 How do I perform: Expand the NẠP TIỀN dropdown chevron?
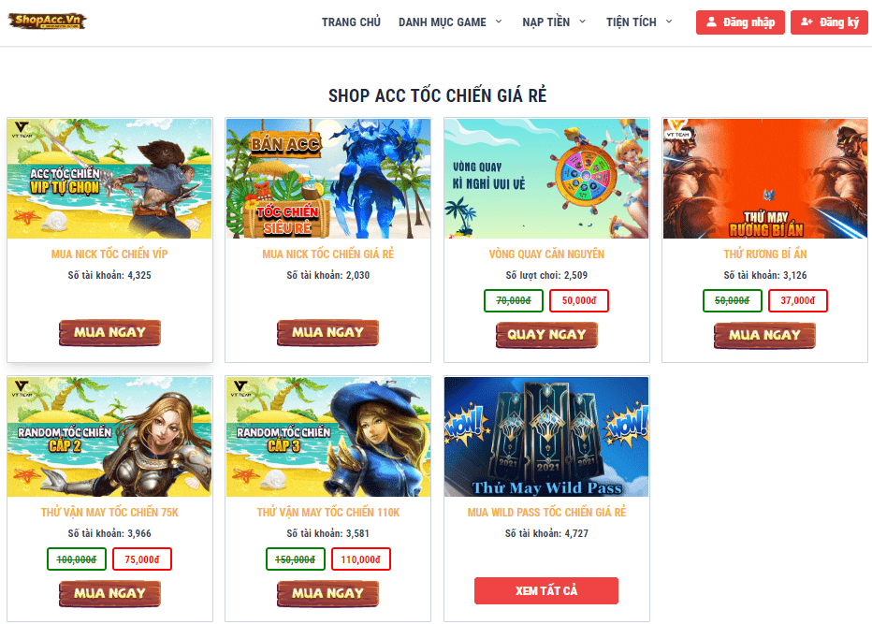[582, 22]
